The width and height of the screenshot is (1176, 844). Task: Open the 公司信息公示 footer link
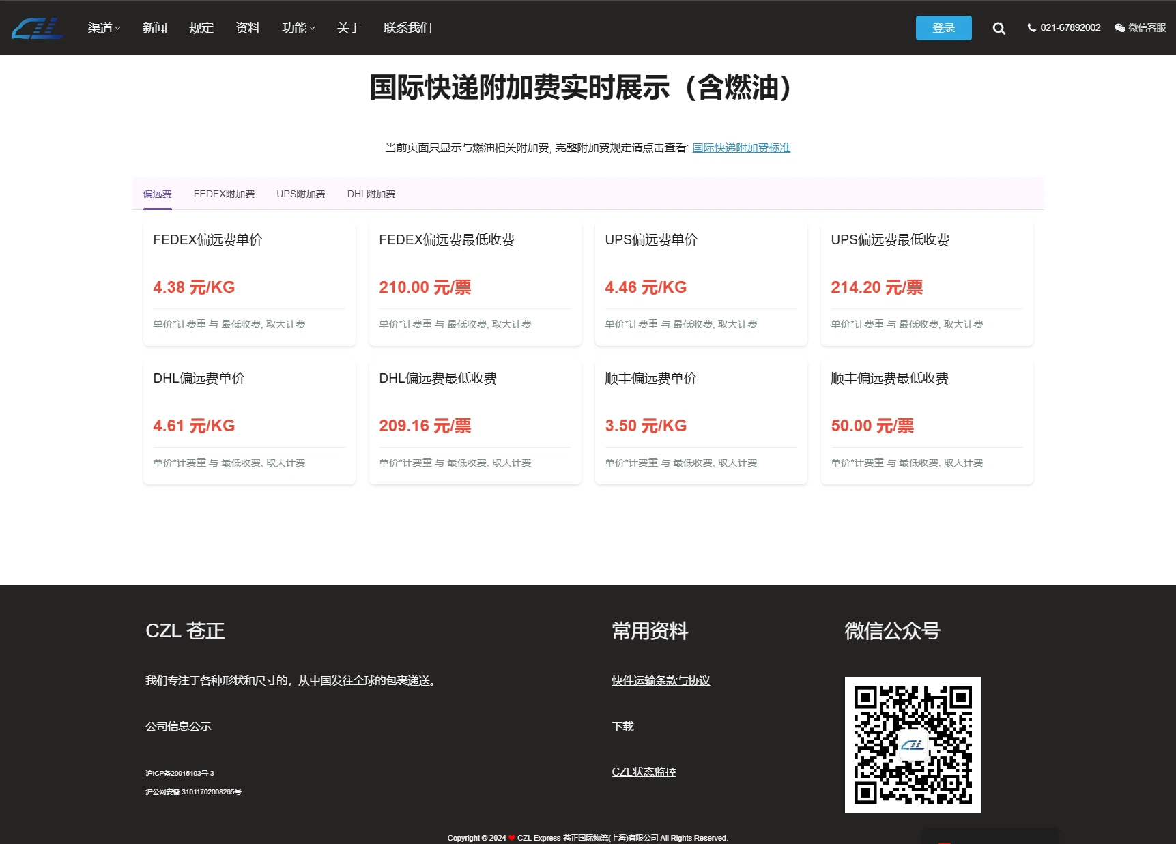click(178, 727)
